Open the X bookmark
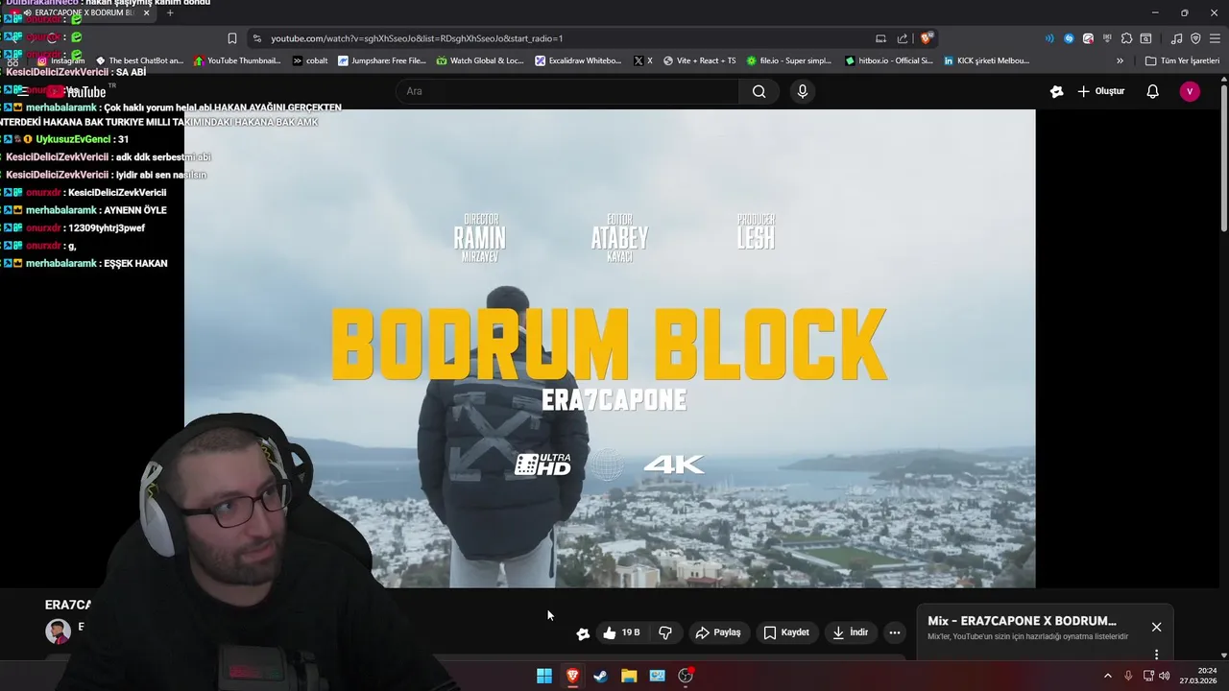The height and width of the screenshot is (691, 1229). [642, 60]
